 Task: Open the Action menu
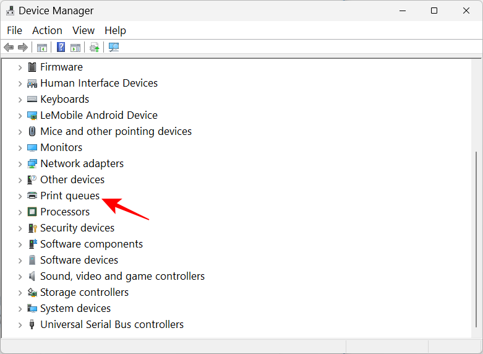point(47,30)
